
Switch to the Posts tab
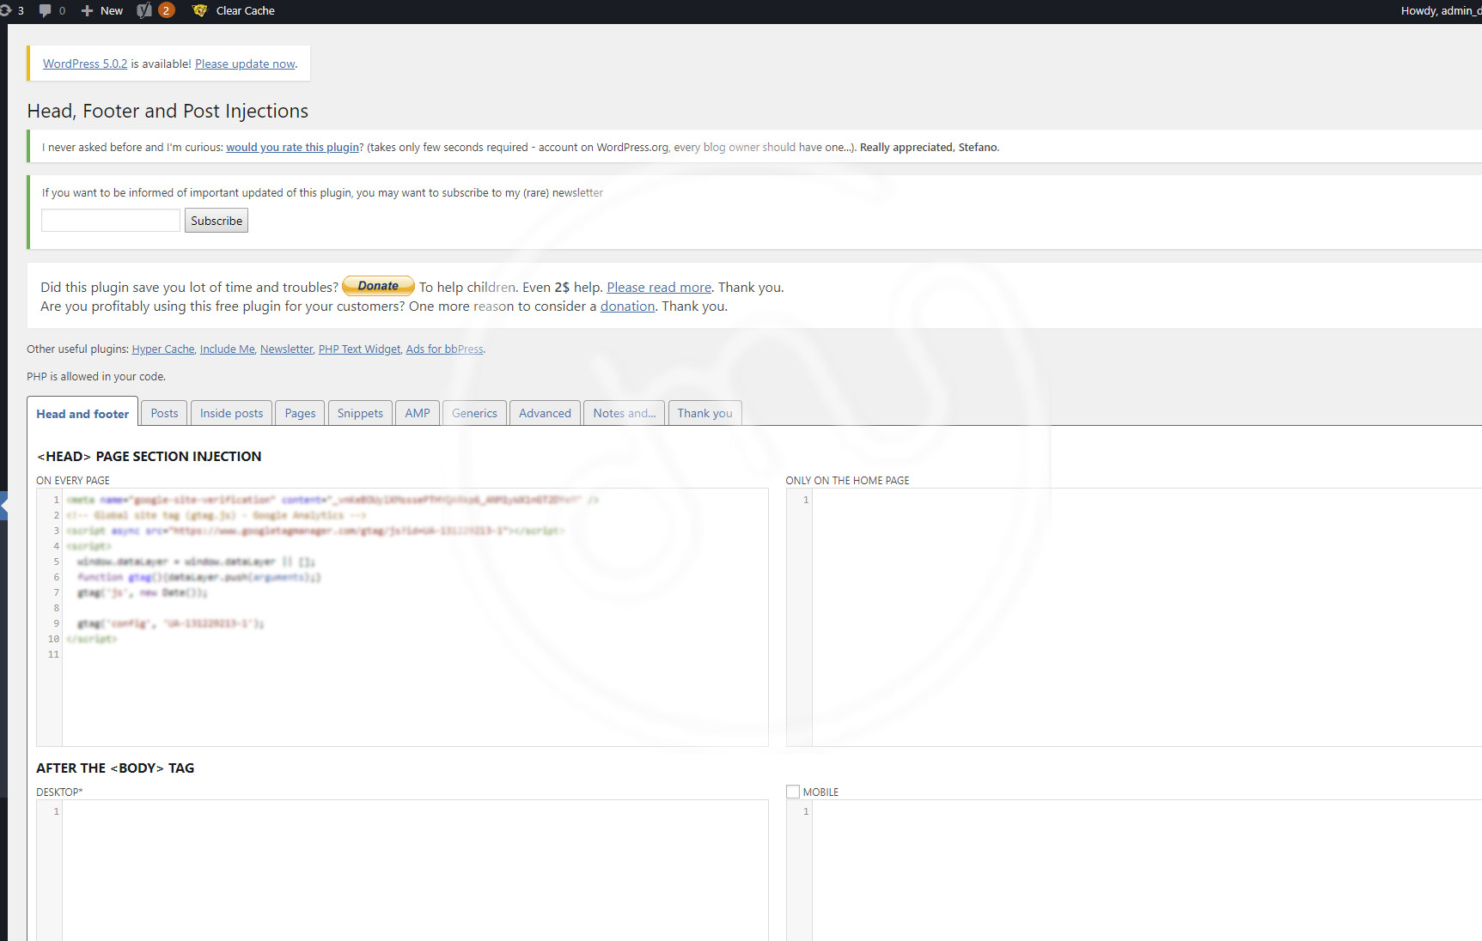coord(164,413)
